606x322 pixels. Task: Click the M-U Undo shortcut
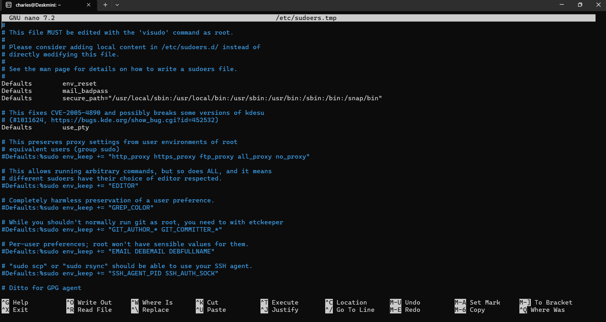pyautogui.click(x=405, y=302)
